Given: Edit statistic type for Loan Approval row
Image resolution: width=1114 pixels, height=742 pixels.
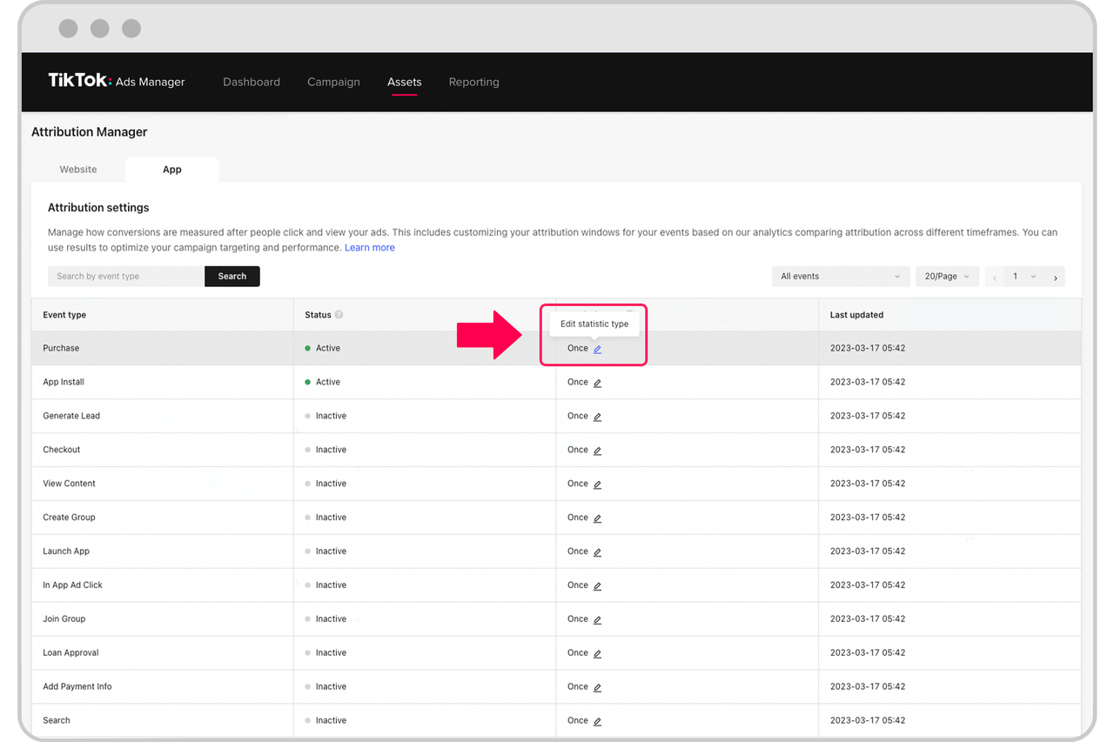Looking at the screenshot, I should [597, 654].
